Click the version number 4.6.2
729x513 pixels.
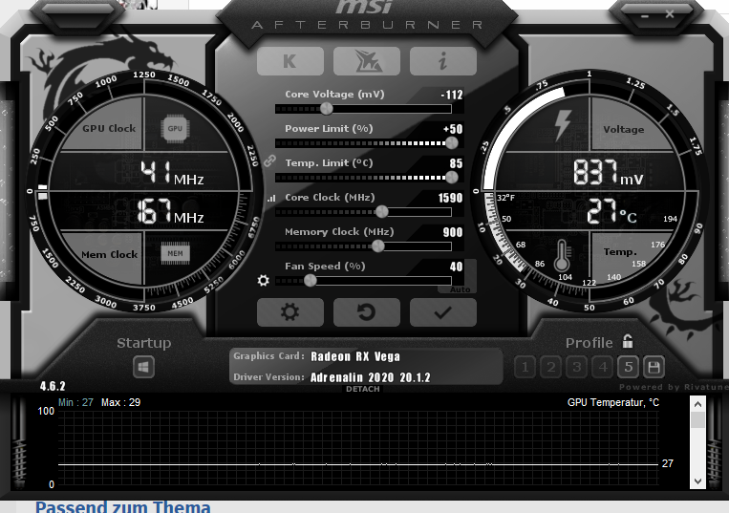click(x=53, y=386)
